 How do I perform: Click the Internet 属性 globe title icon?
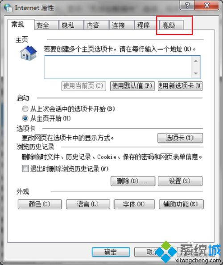8,8
